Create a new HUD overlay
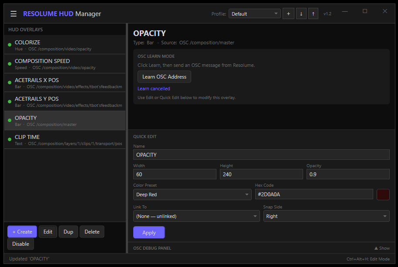 point(22,232)
